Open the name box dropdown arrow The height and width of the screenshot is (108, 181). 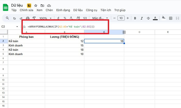(17, 27)
